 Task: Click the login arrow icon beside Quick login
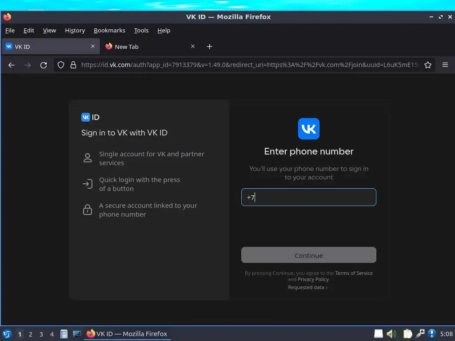click(88, 184)
